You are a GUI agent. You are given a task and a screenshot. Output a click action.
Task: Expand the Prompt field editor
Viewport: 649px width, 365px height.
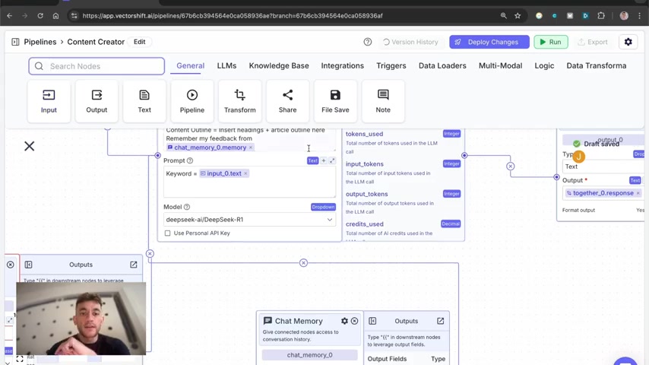[x=332, y=160]
